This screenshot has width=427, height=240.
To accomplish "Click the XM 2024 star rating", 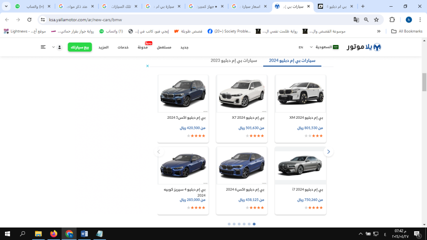I will click(x=314, y=136).
